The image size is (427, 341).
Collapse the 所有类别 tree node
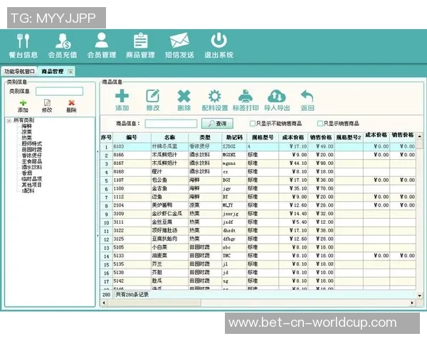[x=9, y=121]
